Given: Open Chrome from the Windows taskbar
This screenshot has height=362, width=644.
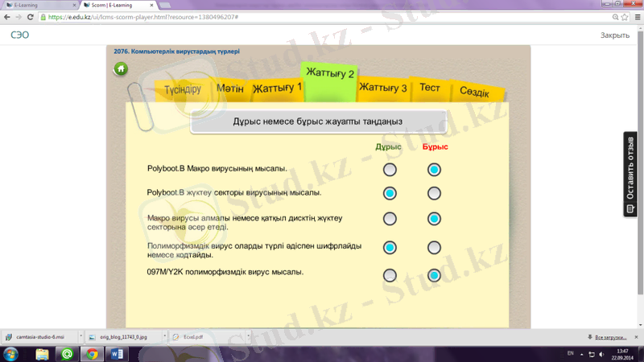Looking at the screenshot, I should tap(92, 353).
